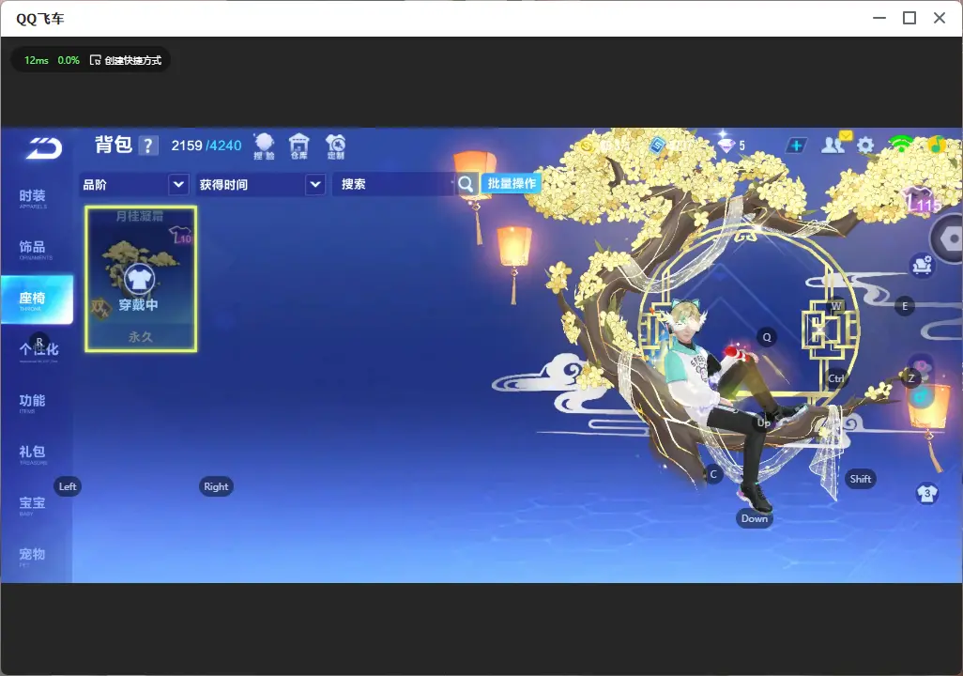Viewport: 963px width, 676px height.
Task: Select the 饰品 Ornaments tab
Action: click(x=33, y=250)
